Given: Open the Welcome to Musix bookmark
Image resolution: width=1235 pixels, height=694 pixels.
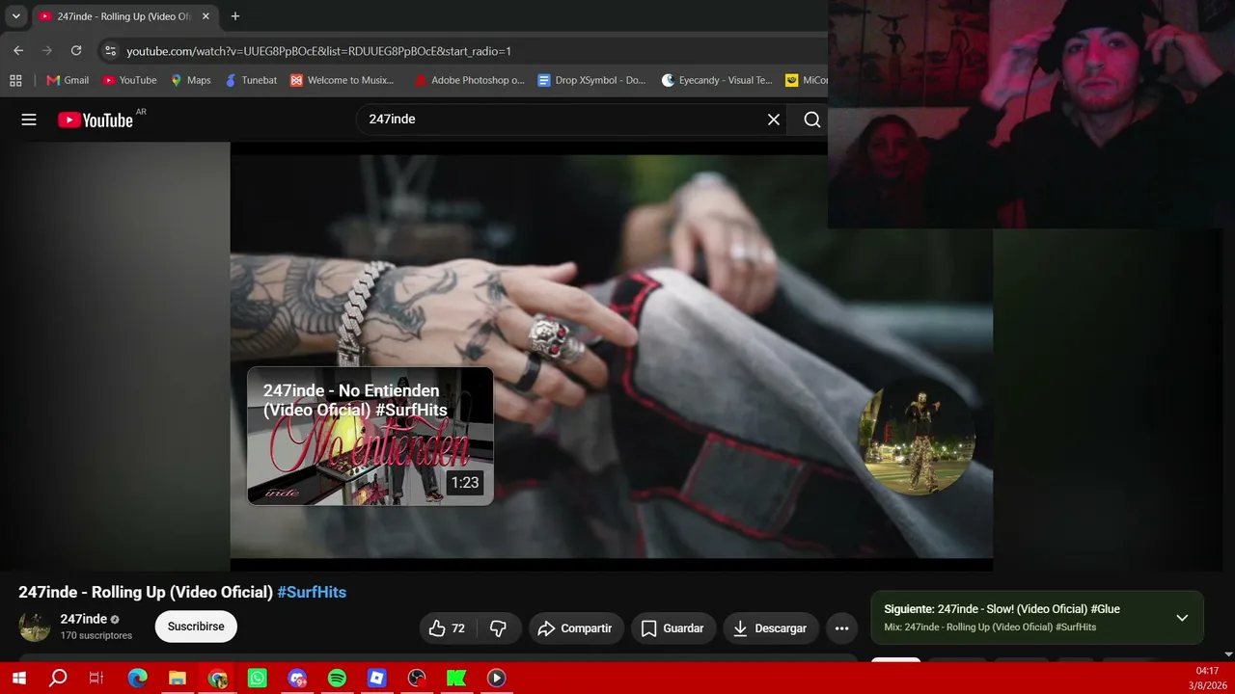Looking at the screenshot, I should pos(342,80).
